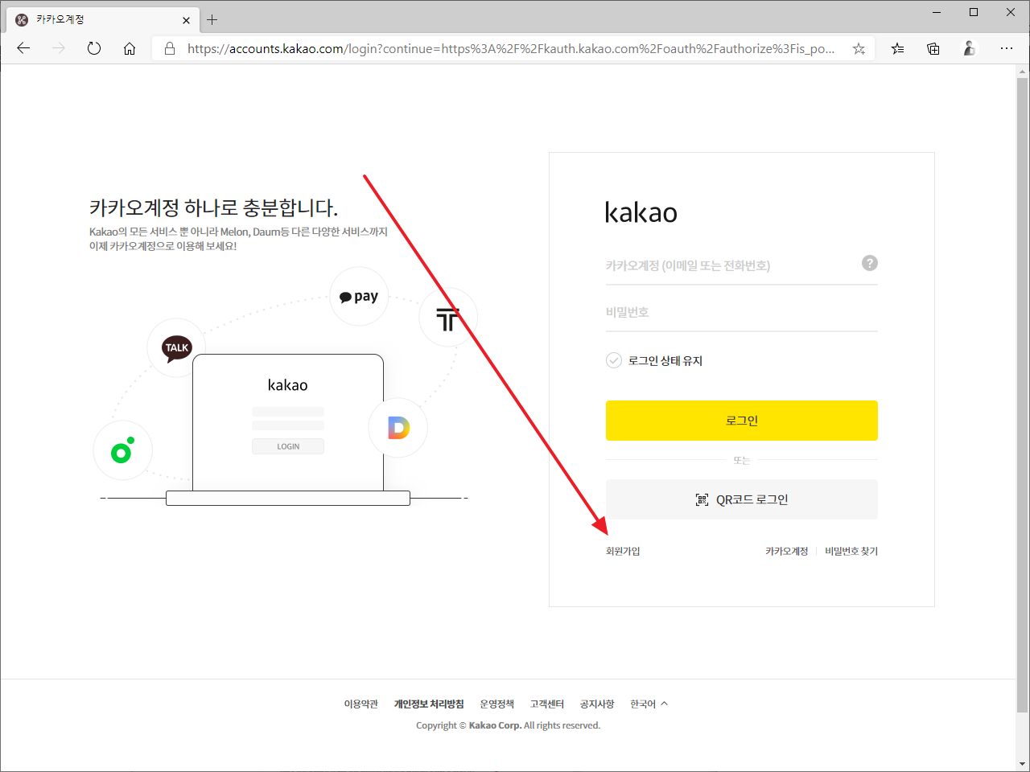Click the browser back arrow
Viewport: 1030px width, 772px height.
(x=23, y=48)
